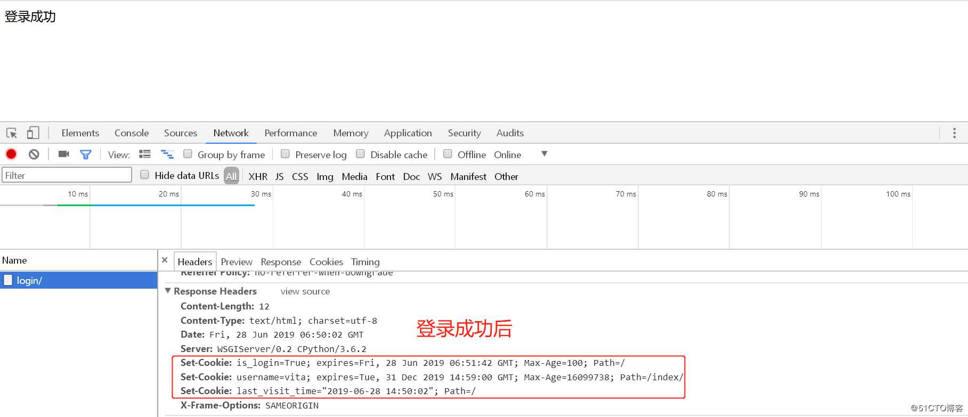Open the Cookies detail tab
This screenshot has width=968, height=417.
click(x=326, y=262)
